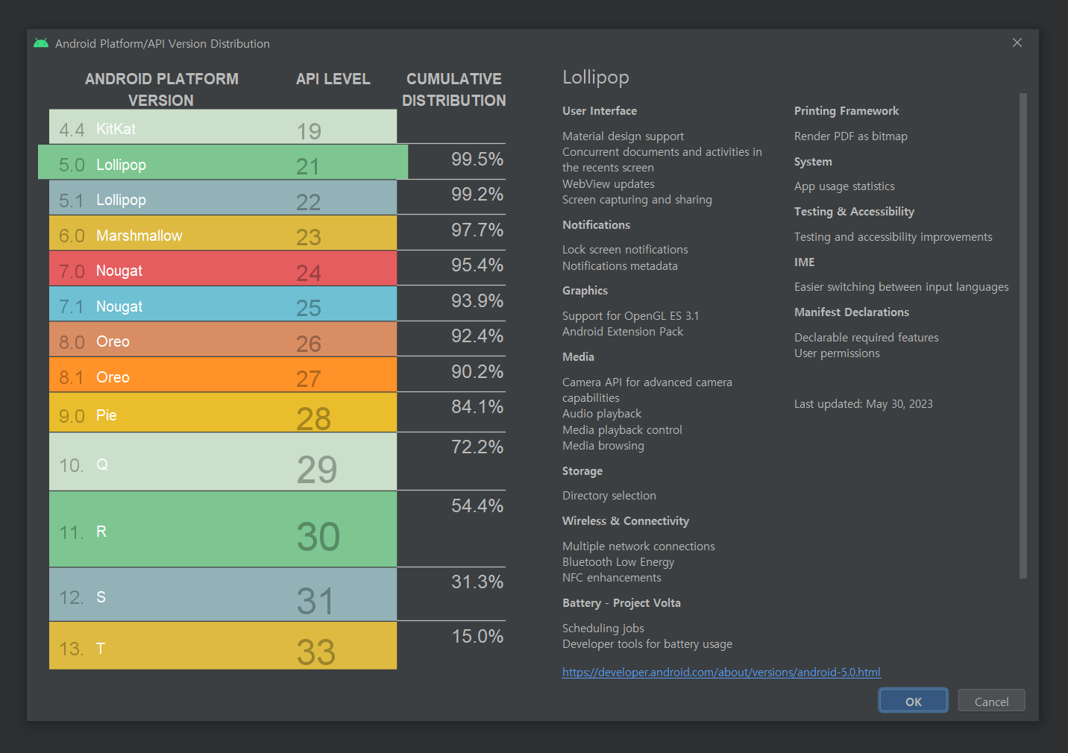Click the Graphics section heading
The height and width of the screenshot is (753, 1068).
pos(585,291)
